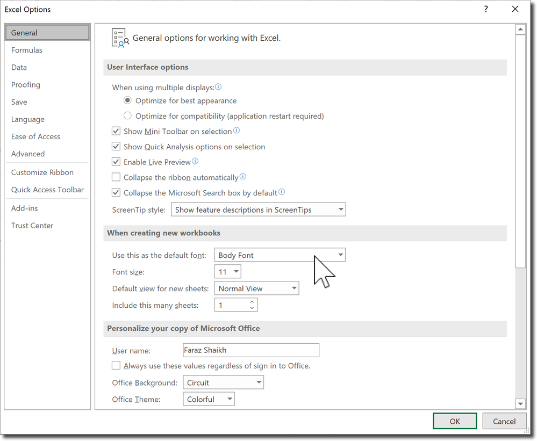
Task: Open the Formulas category
Action: click(x=47, y=50)
